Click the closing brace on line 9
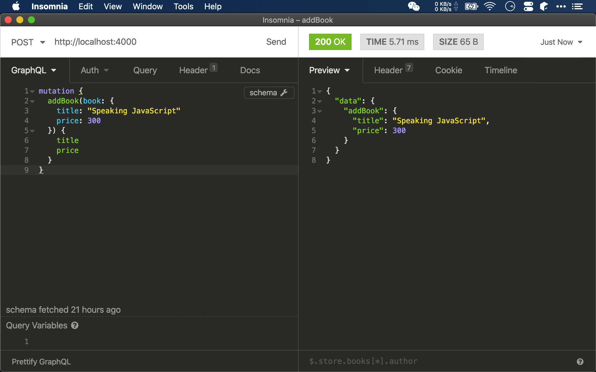Screen dimensions: 596x372 (41, 170)
